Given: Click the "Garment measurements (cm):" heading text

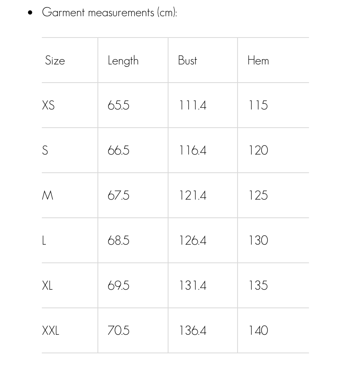Looking at the screenshot, I should (109, 12).
